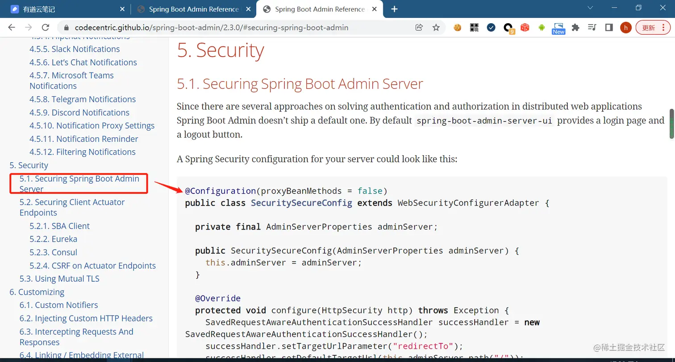Viewport: 675px width, 362px height.
Task: Open the red dice extension
Action: click(525, 28)
